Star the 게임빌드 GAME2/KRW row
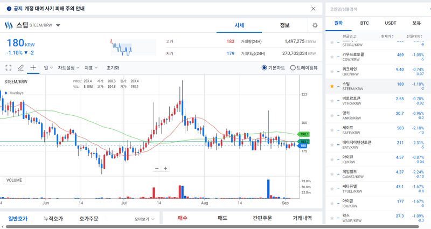Viewport: 431px width, 229px height. click(x=332, y=174)
